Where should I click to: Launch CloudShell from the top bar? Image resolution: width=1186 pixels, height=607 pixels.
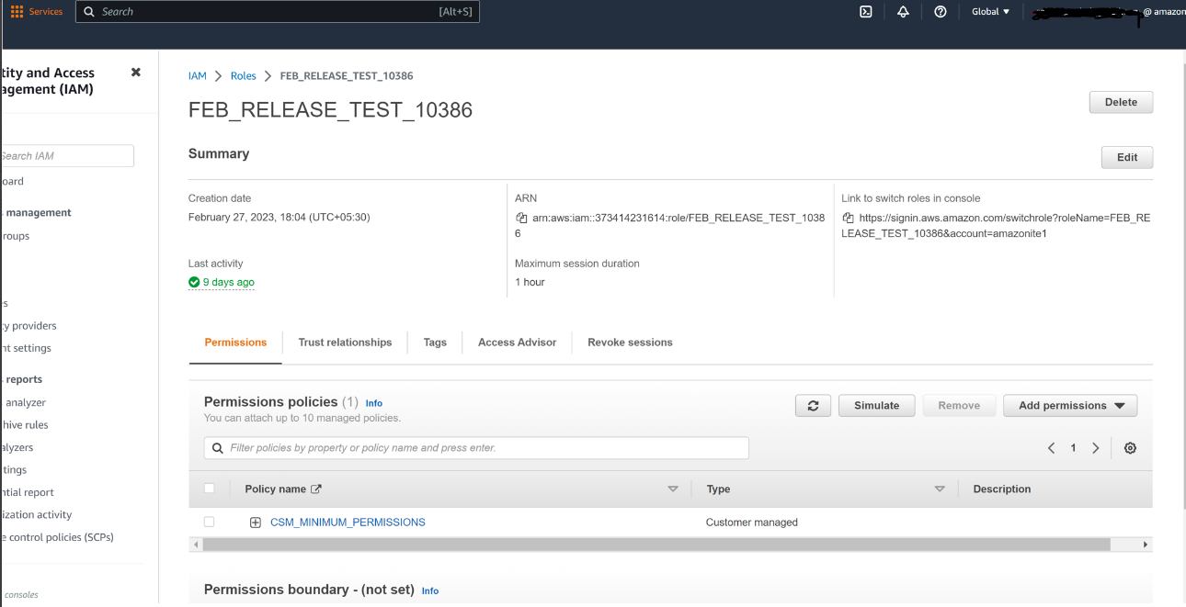pyautogui.click(x=865, y=11)
